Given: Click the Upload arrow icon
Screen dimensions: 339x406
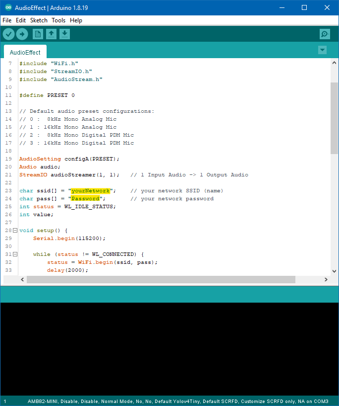Looking at the screenshot, I should (x=22, y=34).
